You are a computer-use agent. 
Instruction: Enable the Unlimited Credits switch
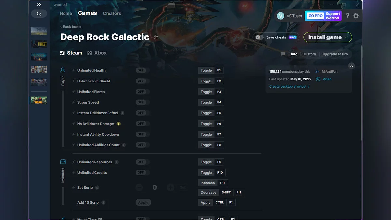pyautogui.click(x=142, y=172)
